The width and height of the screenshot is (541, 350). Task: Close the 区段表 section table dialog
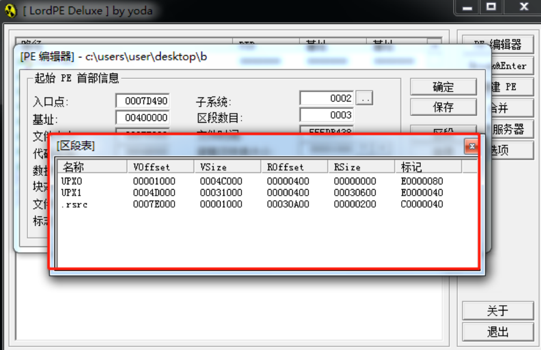[472, 147]
